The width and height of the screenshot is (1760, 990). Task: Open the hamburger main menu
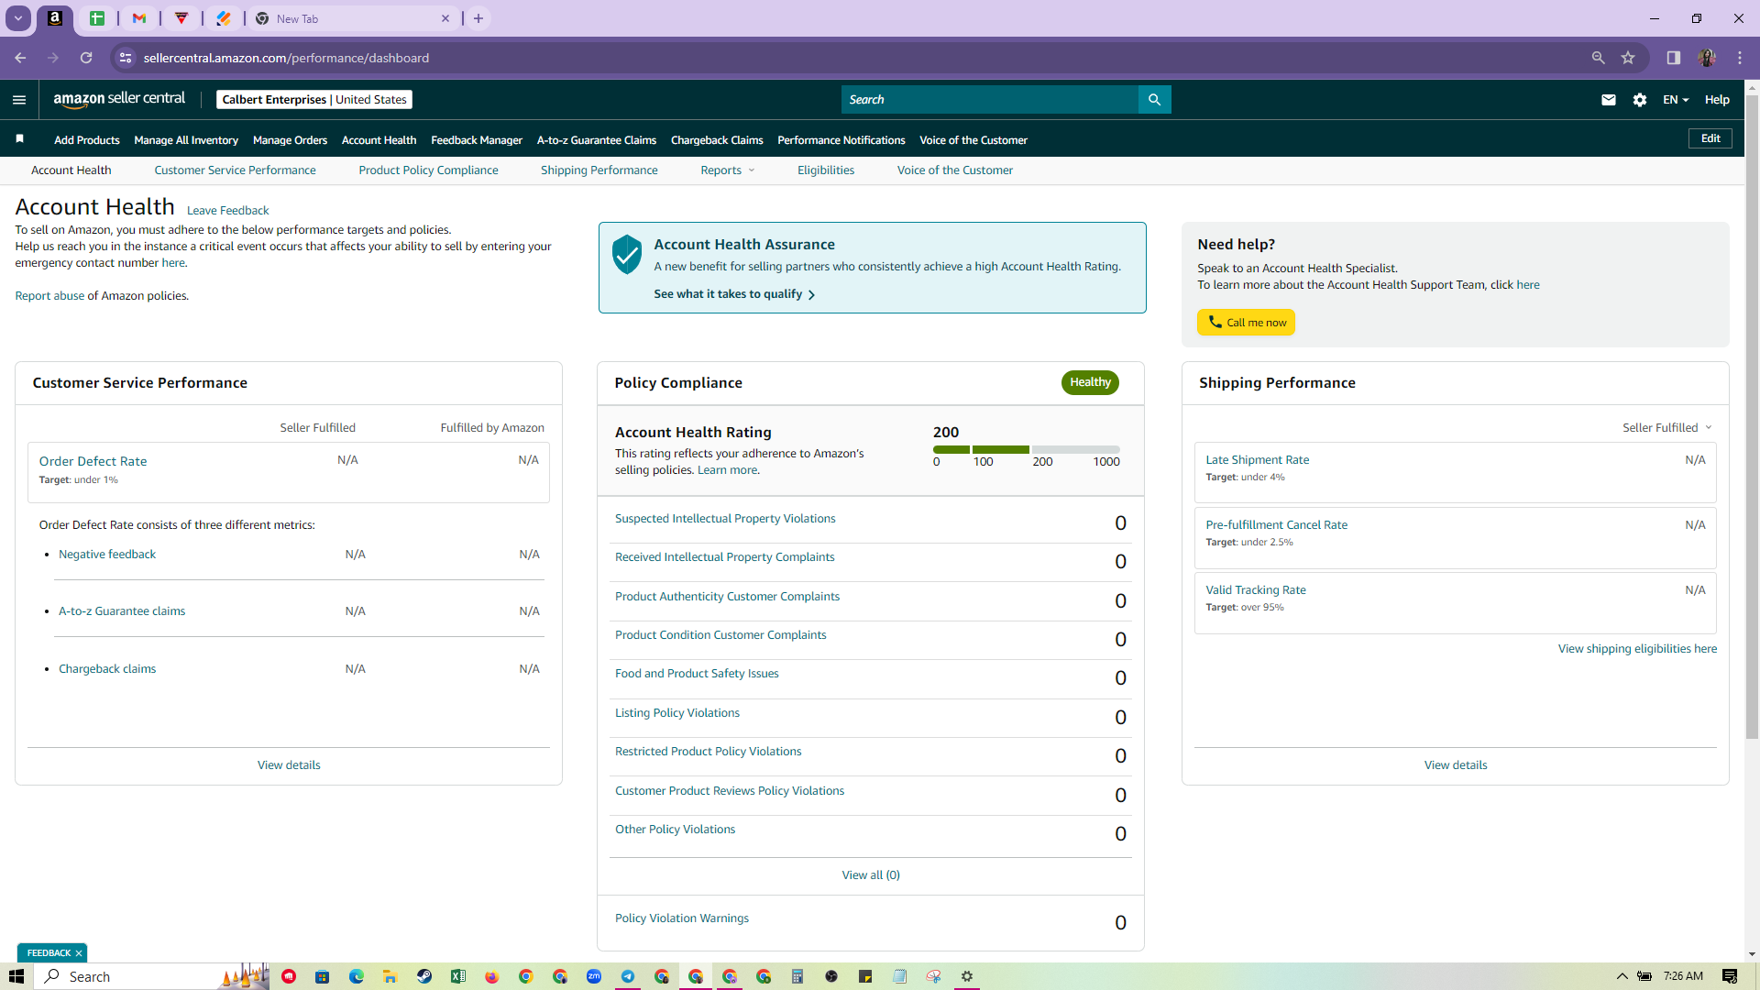click(19, 99)
